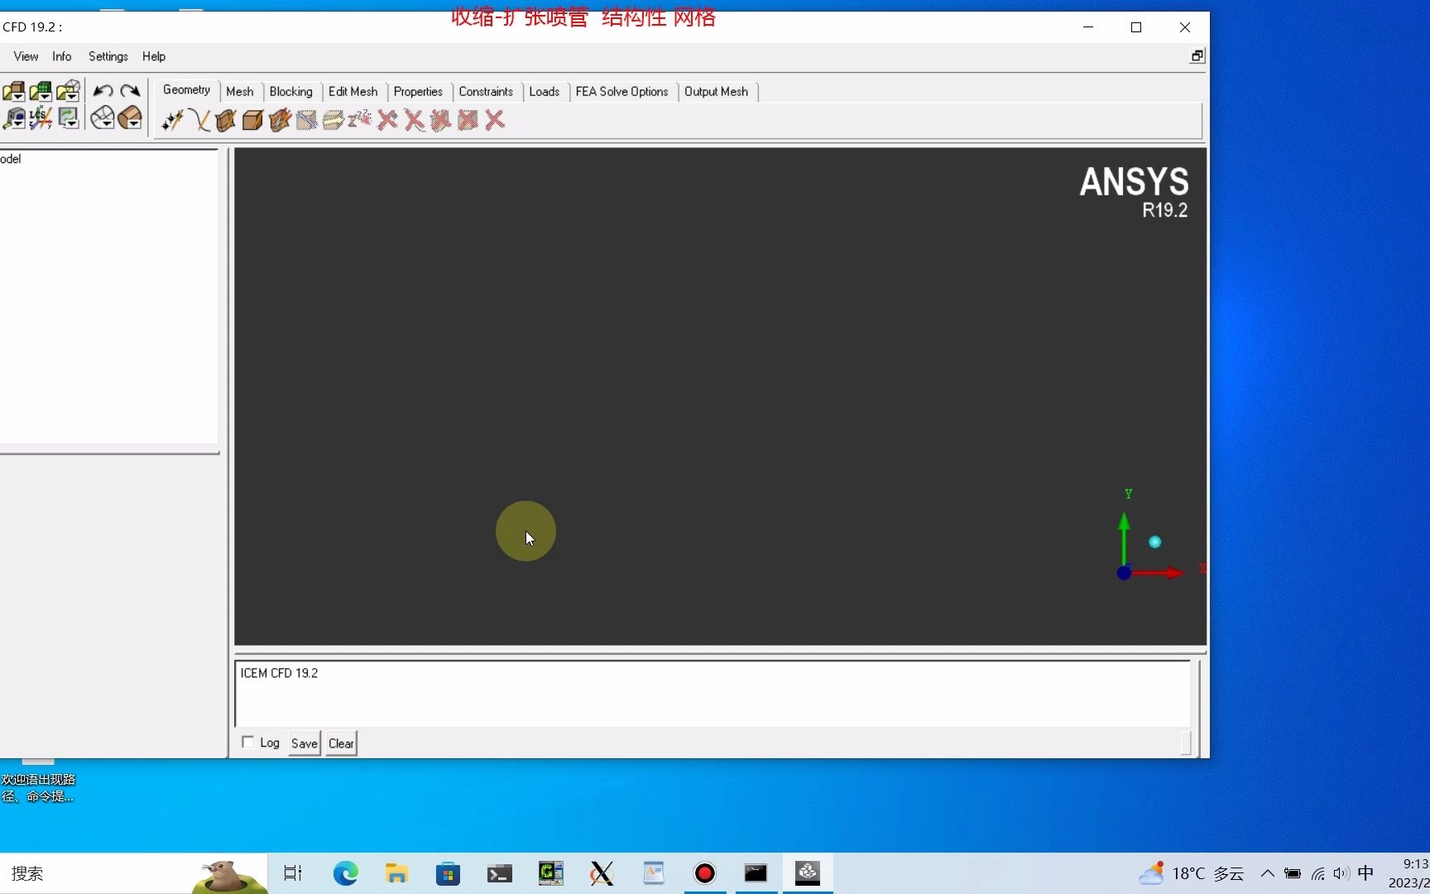Click the message window with ICEM CFD 19.2
The image size is (1430, 894).
(x=712, y=694)
